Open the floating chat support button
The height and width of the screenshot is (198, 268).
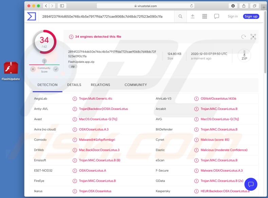click(251, 184)
